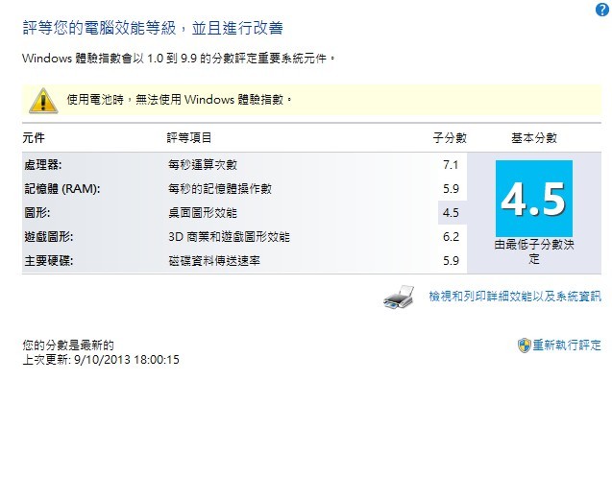Click the processor subscore 7.1
Viewport: 612px width, 500px height.
click(x=451, y=165)
